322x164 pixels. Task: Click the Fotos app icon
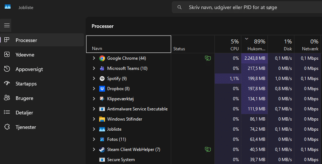pos(102,139)
